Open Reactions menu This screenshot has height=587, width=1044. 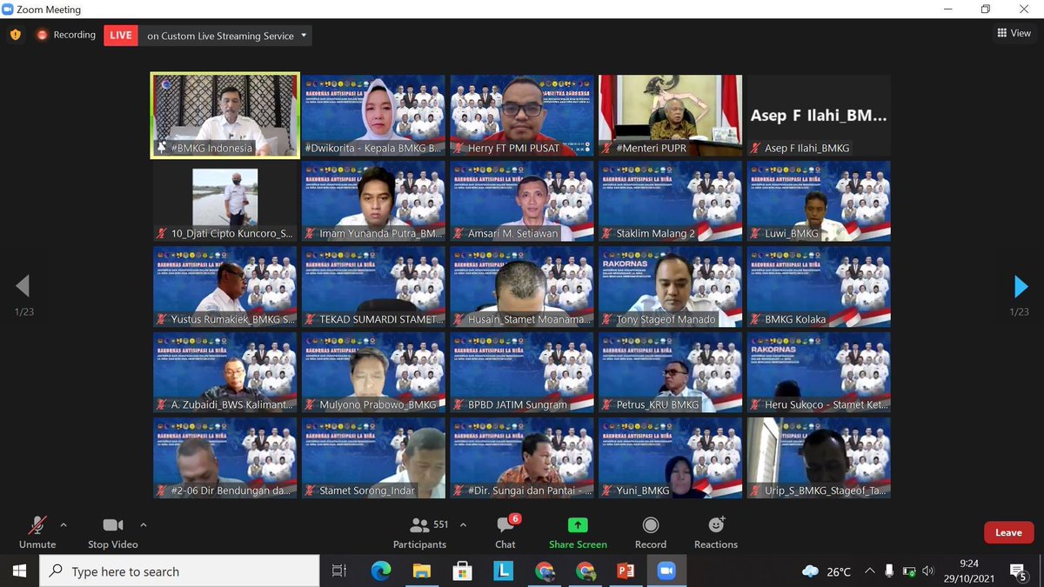[716, 531]
